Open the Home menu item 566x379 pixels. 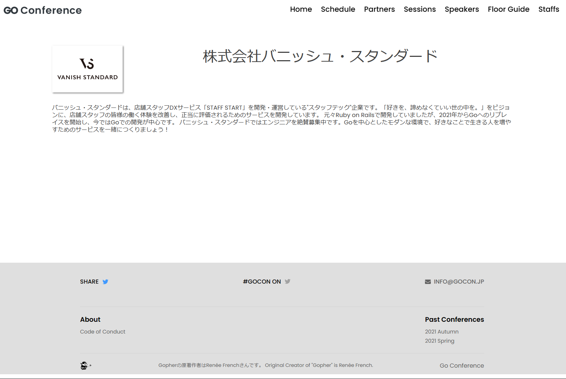[301, 9]
